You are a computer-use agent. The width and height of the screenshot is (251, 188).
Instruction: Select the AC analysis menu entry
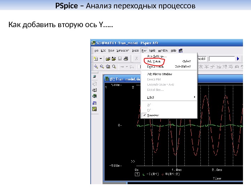[x=169, y=105]
